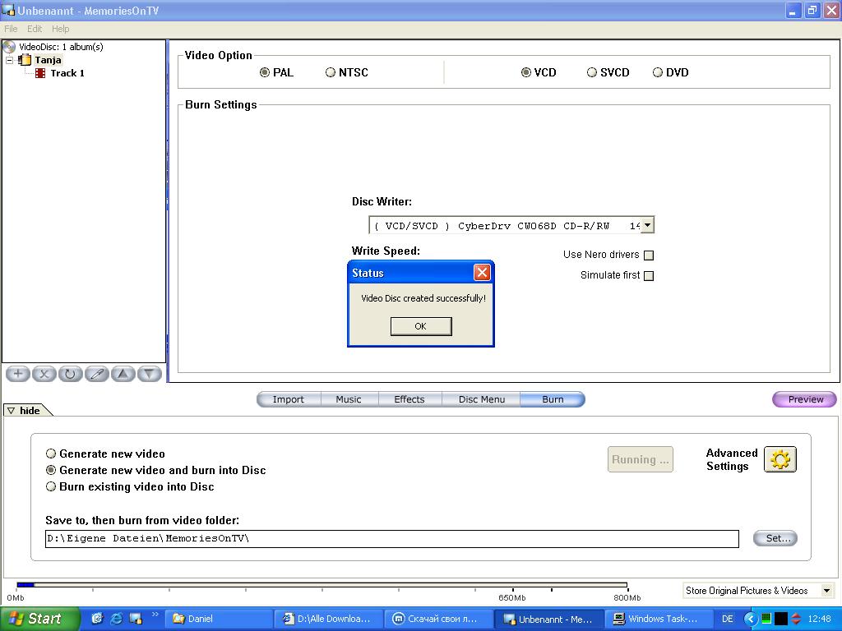Open the Disc Writer dropdown

point(648,225)
